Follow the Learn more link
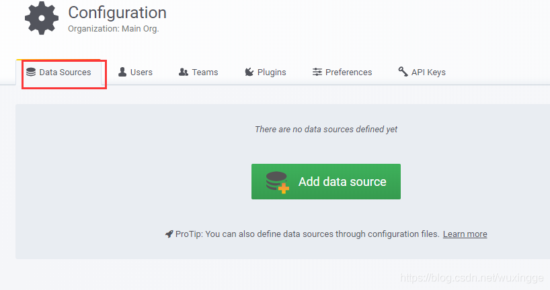The height and width of the screenshot is (290, 550). tap(465, 234)
